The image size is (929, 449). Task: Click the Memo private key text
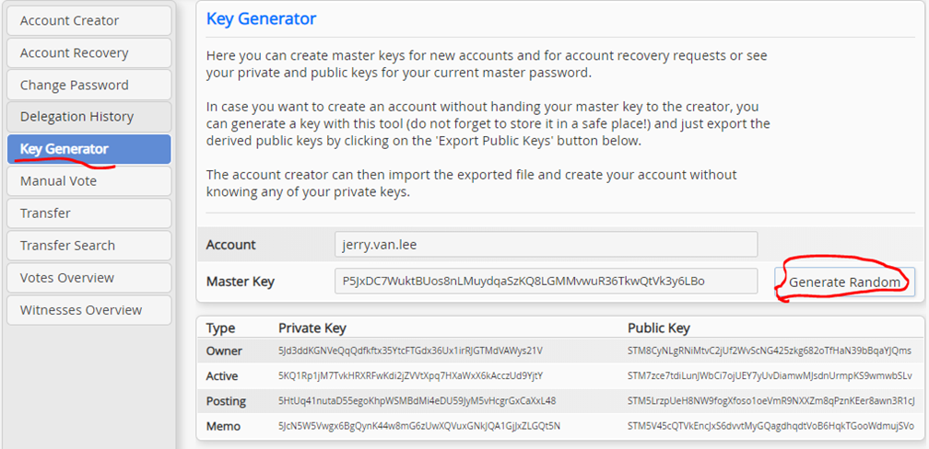[x=418, y=426]
